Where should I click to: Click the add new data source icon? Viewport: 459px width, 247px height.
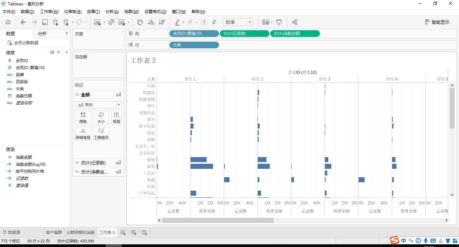[56, 22]
